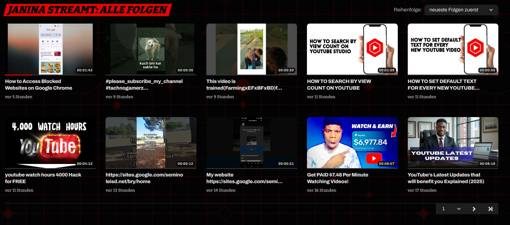Click the 'vor 5 Stunden' timestamp
The width and height of the screenshot is (510, 225).
point(19,97)
